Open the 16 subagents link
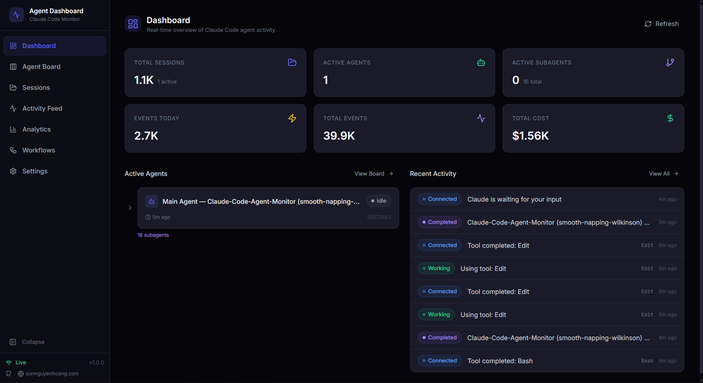703x383 pixels. [x=153, y=235]
